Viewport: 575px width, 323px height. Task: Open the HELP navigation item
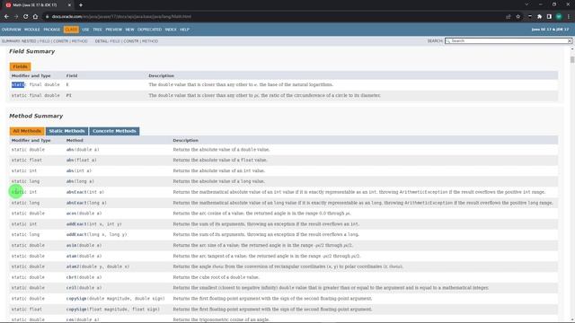coord(184,30)
